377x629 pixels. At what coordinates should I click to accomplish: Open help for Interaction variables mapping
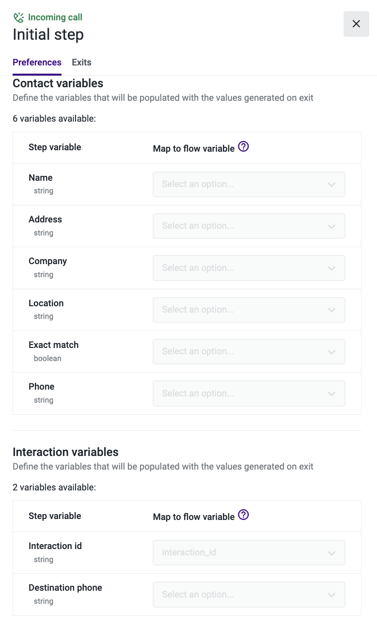pos(244,515)
